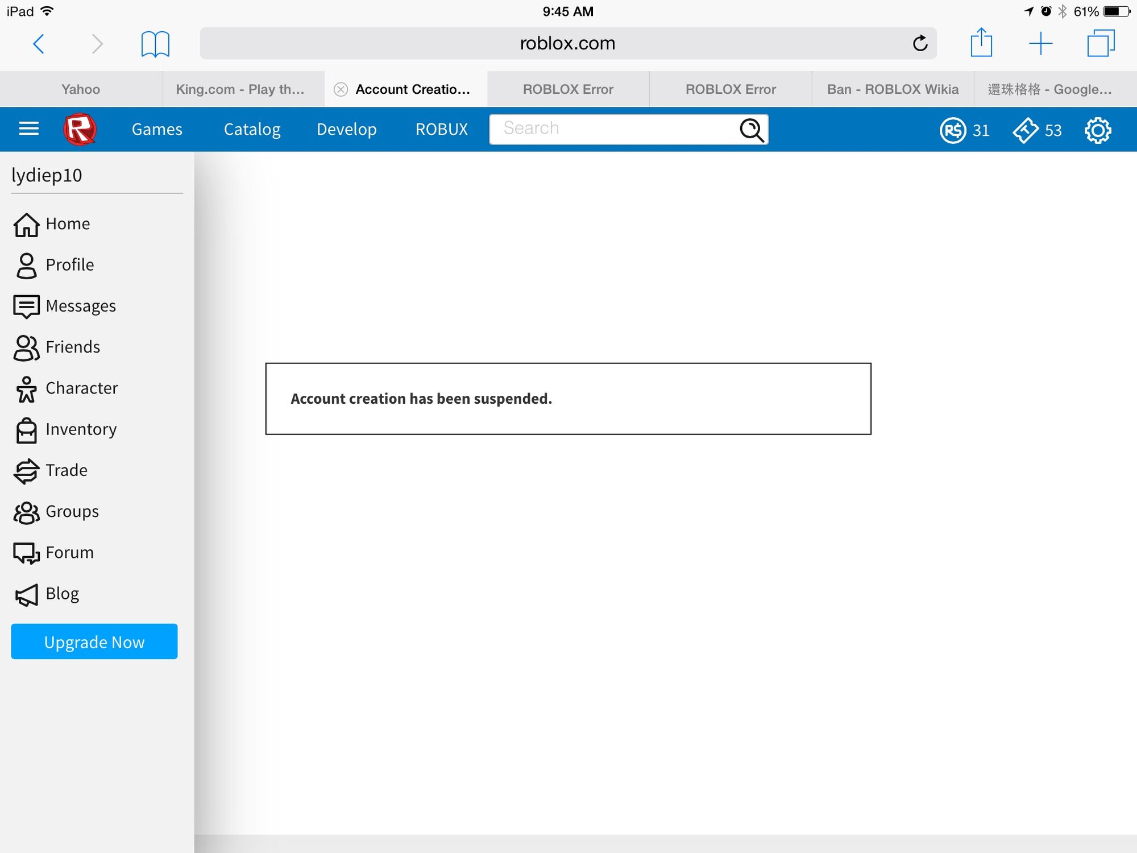Open the Robux balance icon

952,130
